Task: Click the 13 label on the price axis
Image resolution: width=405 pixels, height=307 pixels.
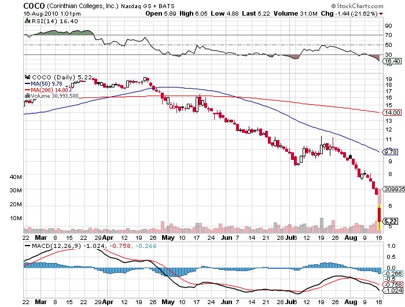Action: [x=388, y=121]
